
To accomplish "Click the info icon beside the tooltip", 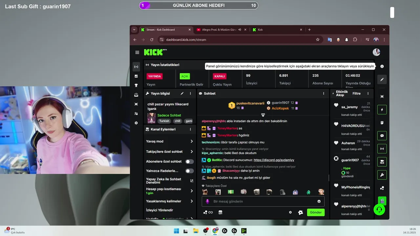I will (382, 66).
